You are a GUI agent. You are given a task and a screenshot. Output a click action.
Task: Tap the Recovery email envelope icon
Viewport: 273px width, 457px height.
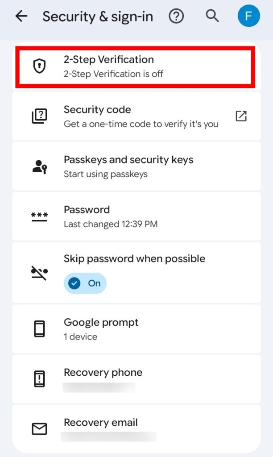coord(40,429)
